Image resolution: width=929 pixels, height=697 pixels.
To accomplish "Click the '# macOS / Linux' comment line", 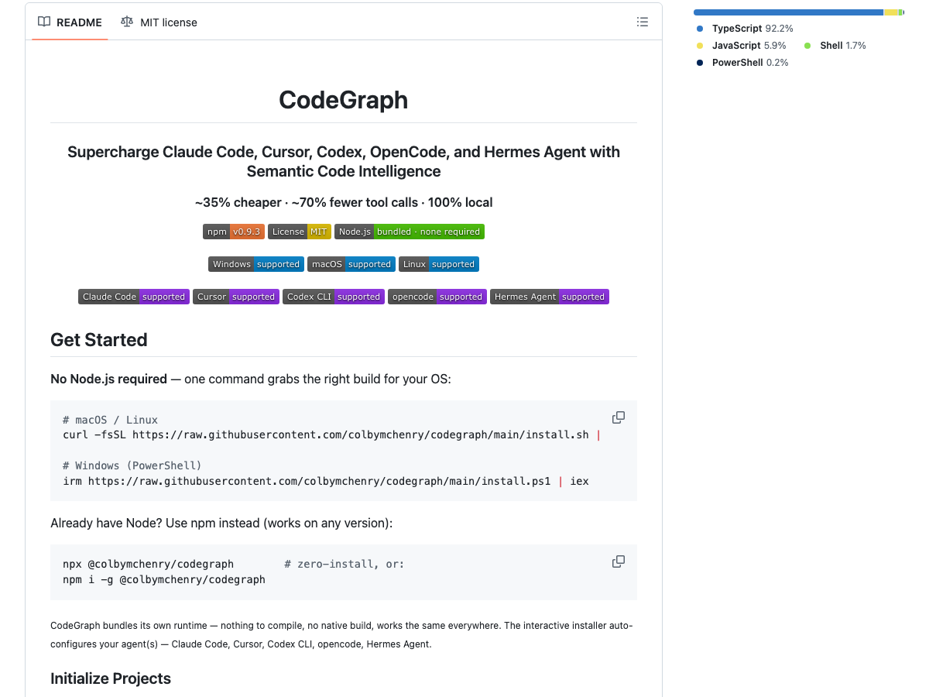I will 110,420.
